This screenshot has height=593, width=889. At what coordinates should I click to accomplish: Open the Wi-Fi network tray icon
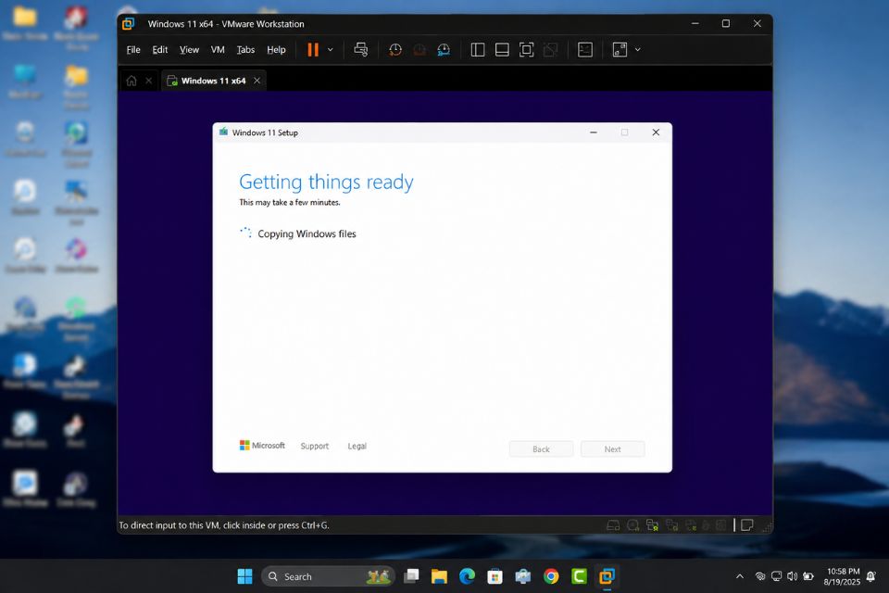coord(760,576)
